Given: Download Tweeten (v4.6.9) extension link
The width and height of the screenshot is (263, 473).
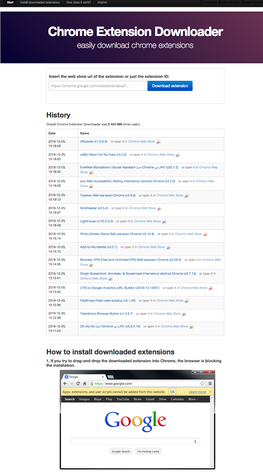Looking at the screenshot, I should 108,195.
